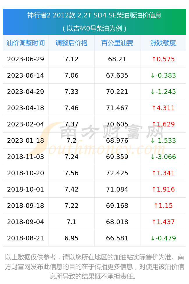Image resolution: width=189 pixels, height=284 pixels.
Task: Click the change value ↑1.437
Action: [163, 222]
